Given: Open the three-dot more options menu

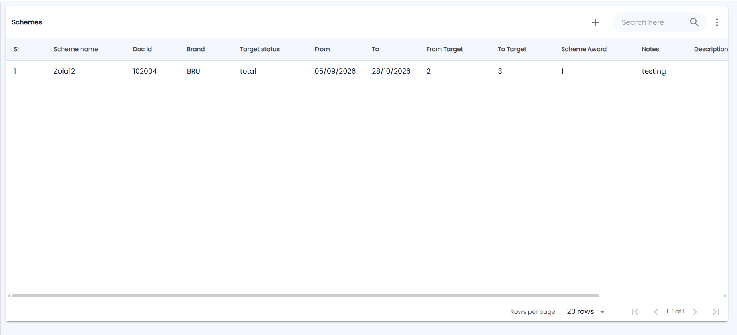Looking at the screenshot, I should 717,22.
